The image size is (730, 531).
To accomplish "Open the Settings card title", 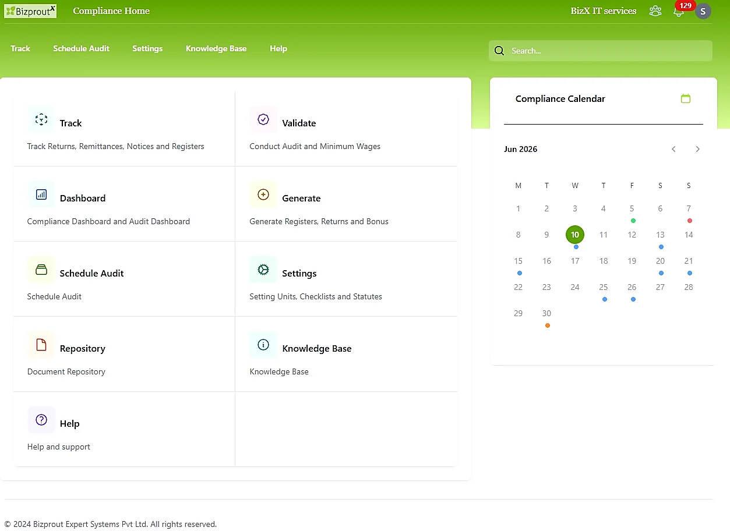I will tap(299, 273).
